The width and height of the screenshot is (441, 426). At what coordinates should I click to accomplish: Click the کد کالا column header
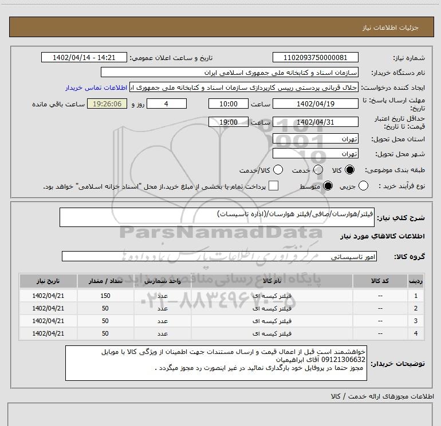click(x=380, y=281)
